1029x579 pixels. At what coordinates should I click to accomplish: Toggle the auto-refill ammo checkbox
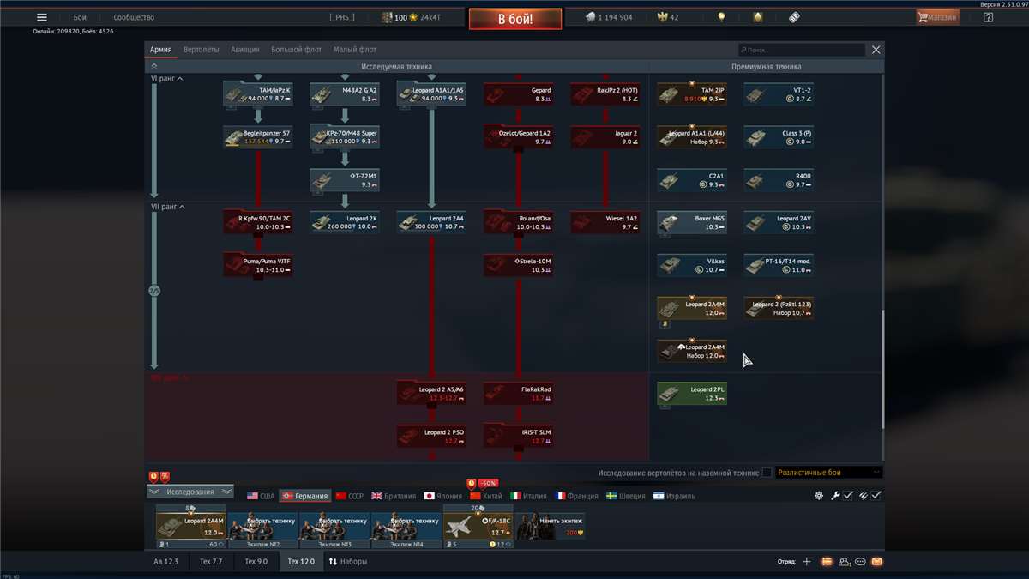tap(876, 496)
